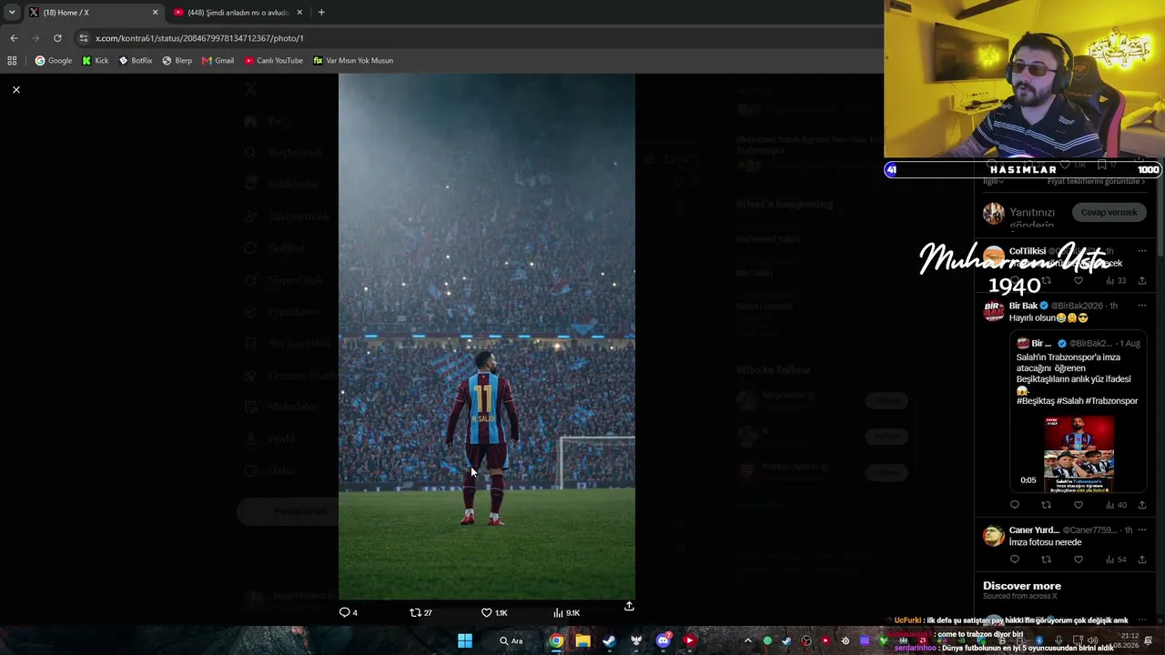Share the photo using the upload icon
Image resolution: width=1165 pixels, height=655 pixels.
click(629, 606)
